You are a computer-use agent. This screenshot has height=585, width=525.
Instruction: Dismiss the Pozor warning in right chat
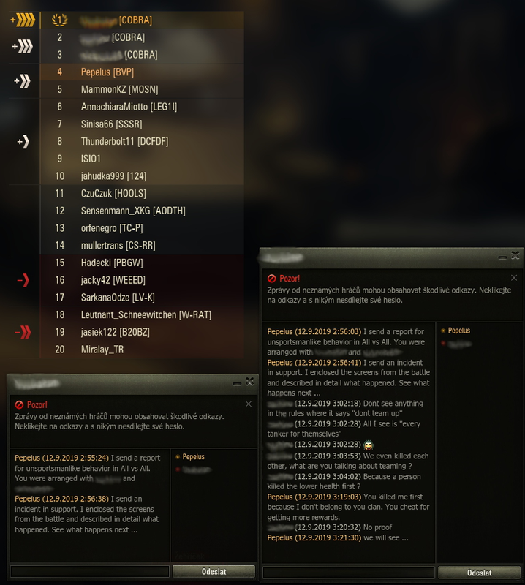click(x=514, y=278)
